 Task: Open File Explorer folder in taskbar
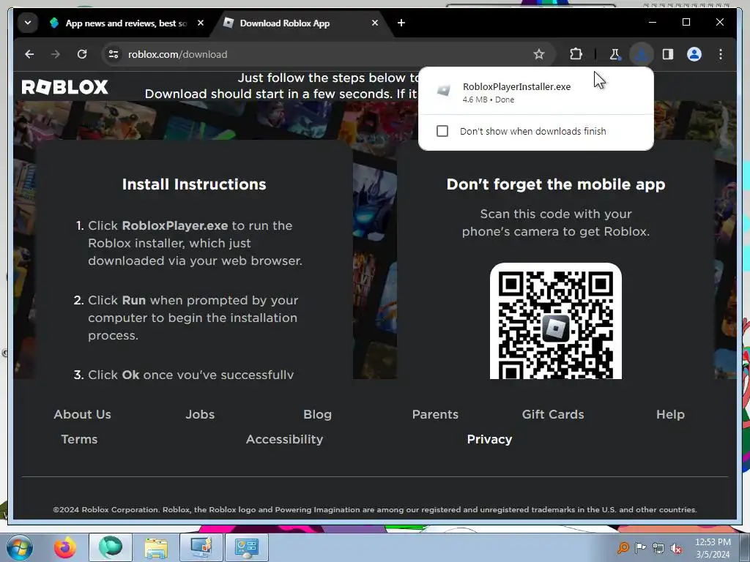[156, 547]
